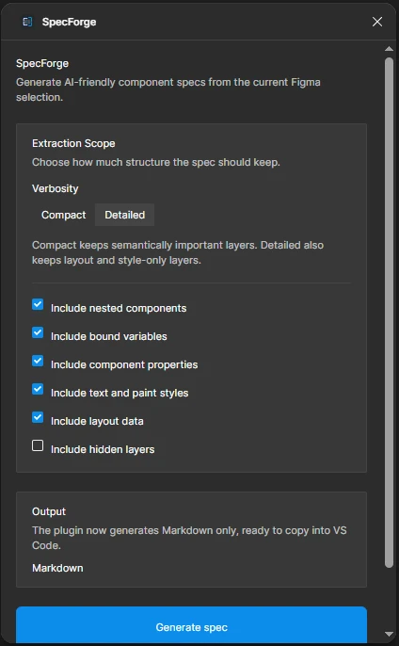The height and width of the screenshot is (646, 399).
Task: Click the Markdown format label
Action: click(57, 568)
